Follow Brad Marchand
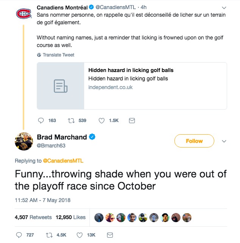 [194, 141]
